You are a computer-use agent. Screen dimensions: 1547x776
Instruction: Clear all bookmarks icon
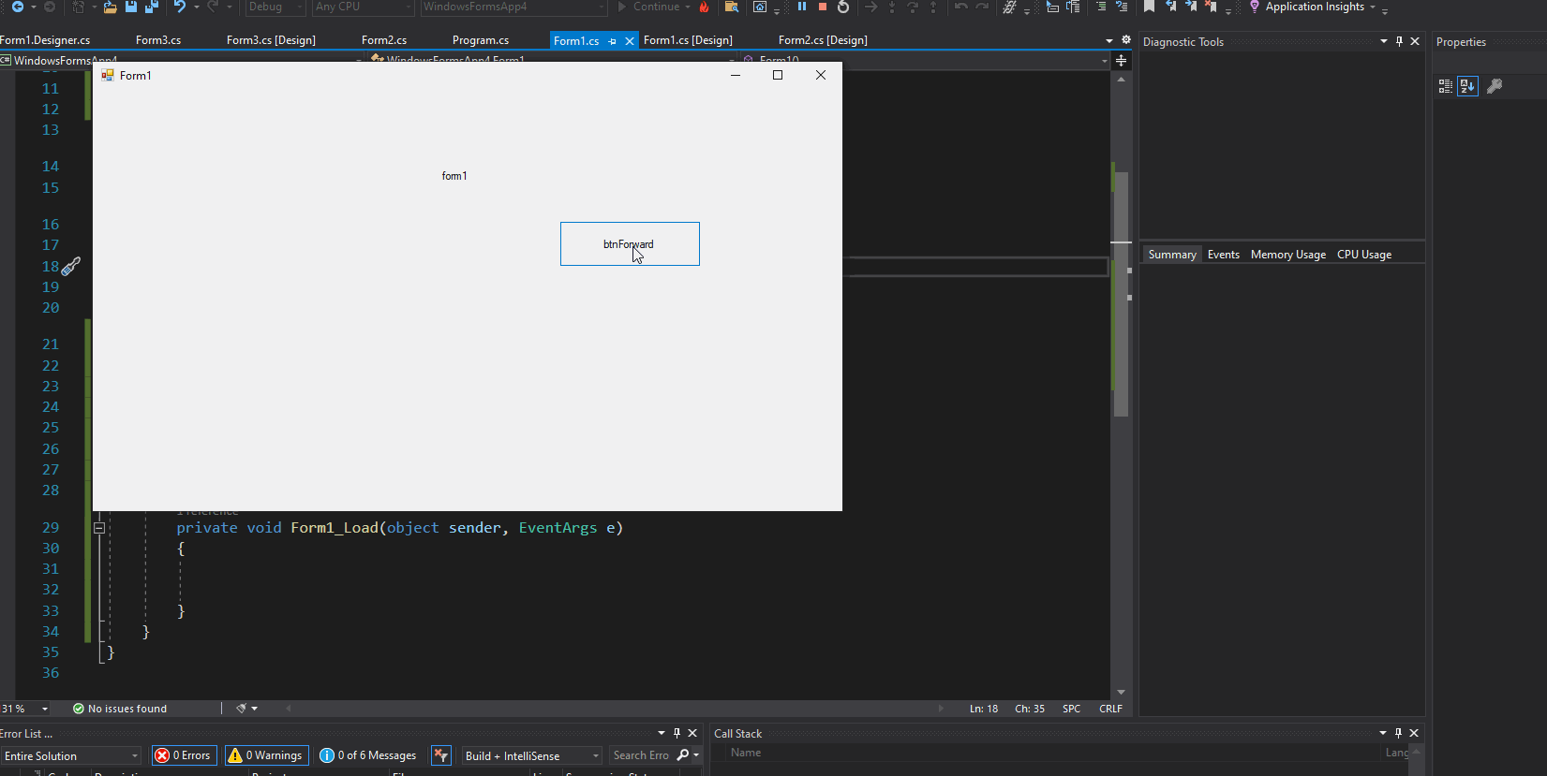pyautogui.click(x=1211, y=7)
